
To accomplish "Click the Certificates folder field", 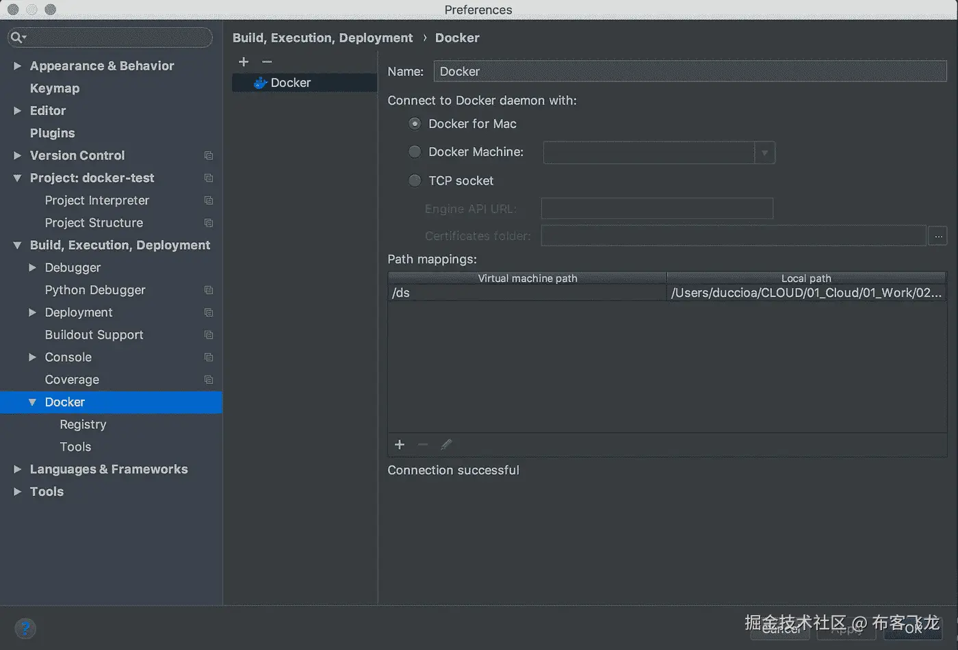I will [x=734, y=236].
